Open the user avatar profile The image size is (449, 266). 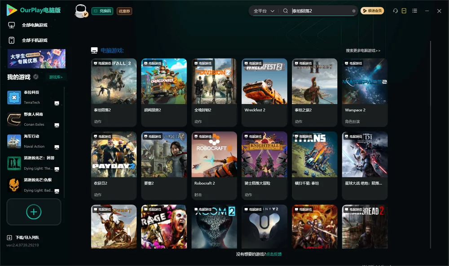81,11
